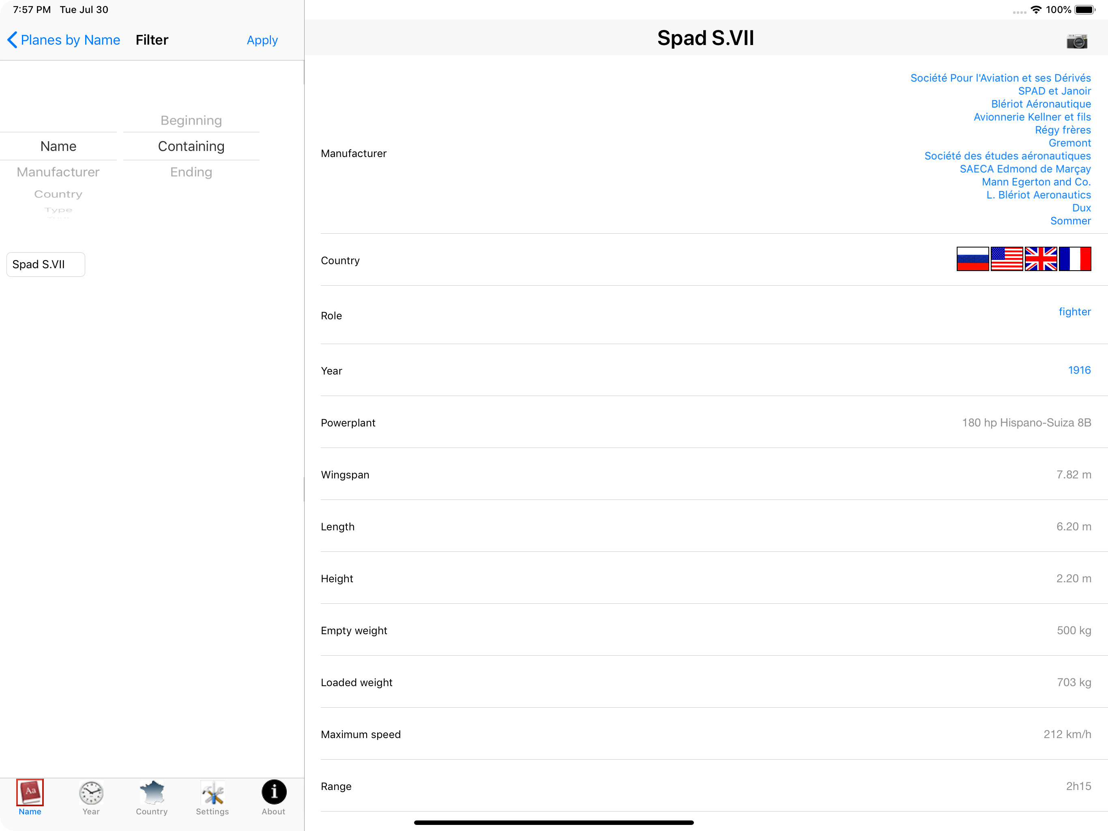The image size is (1108, 831).
Task: Choose Ending match option
Action: pos(191,172)
